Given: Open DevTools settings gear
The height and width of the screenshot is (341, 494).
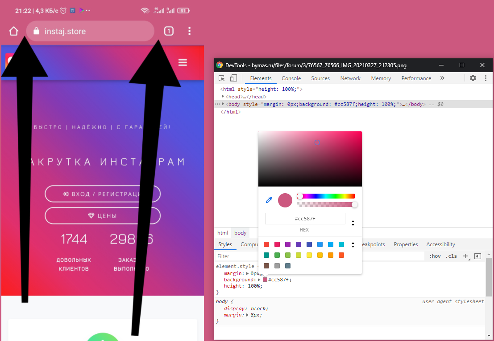Looking at the screenshot, I should pyautogui.click(x=473, y=78).
